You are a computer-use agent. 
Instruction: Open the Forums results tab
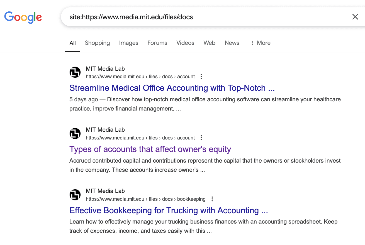tap(157, 43)
